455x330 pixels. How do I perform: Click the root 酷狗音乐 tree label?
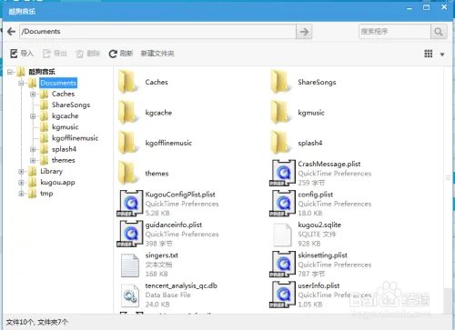42,72
